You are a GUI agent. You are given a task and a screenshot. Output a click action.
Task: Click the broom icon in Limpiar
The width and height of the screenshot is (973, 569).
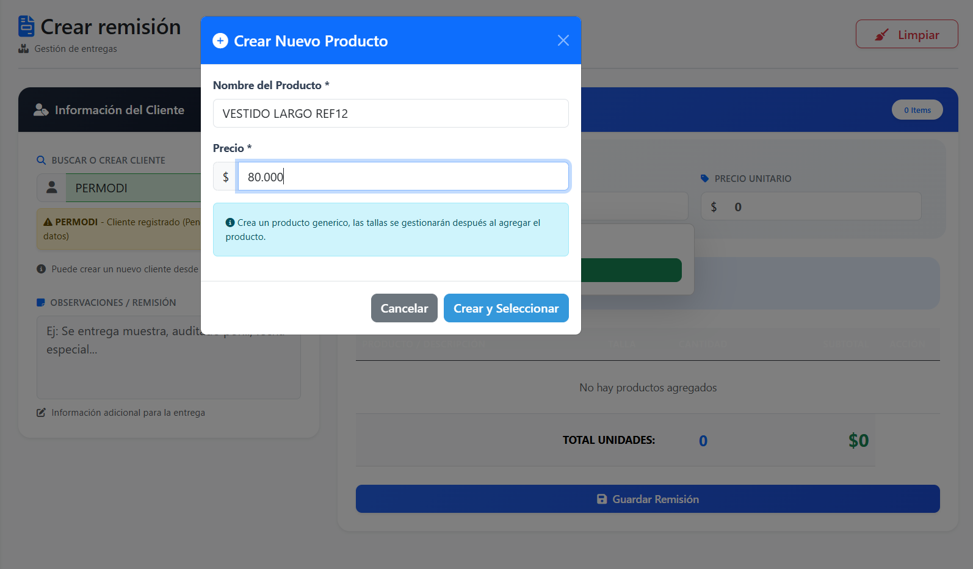click(x=881, y=35)
